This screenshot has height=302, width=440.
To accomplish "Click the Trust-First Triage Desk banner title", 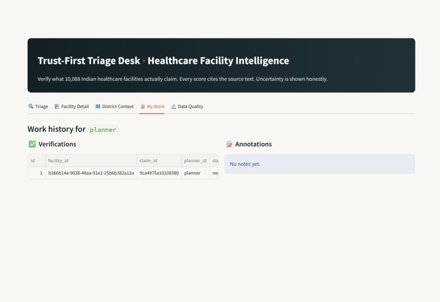I will (163, 61).
